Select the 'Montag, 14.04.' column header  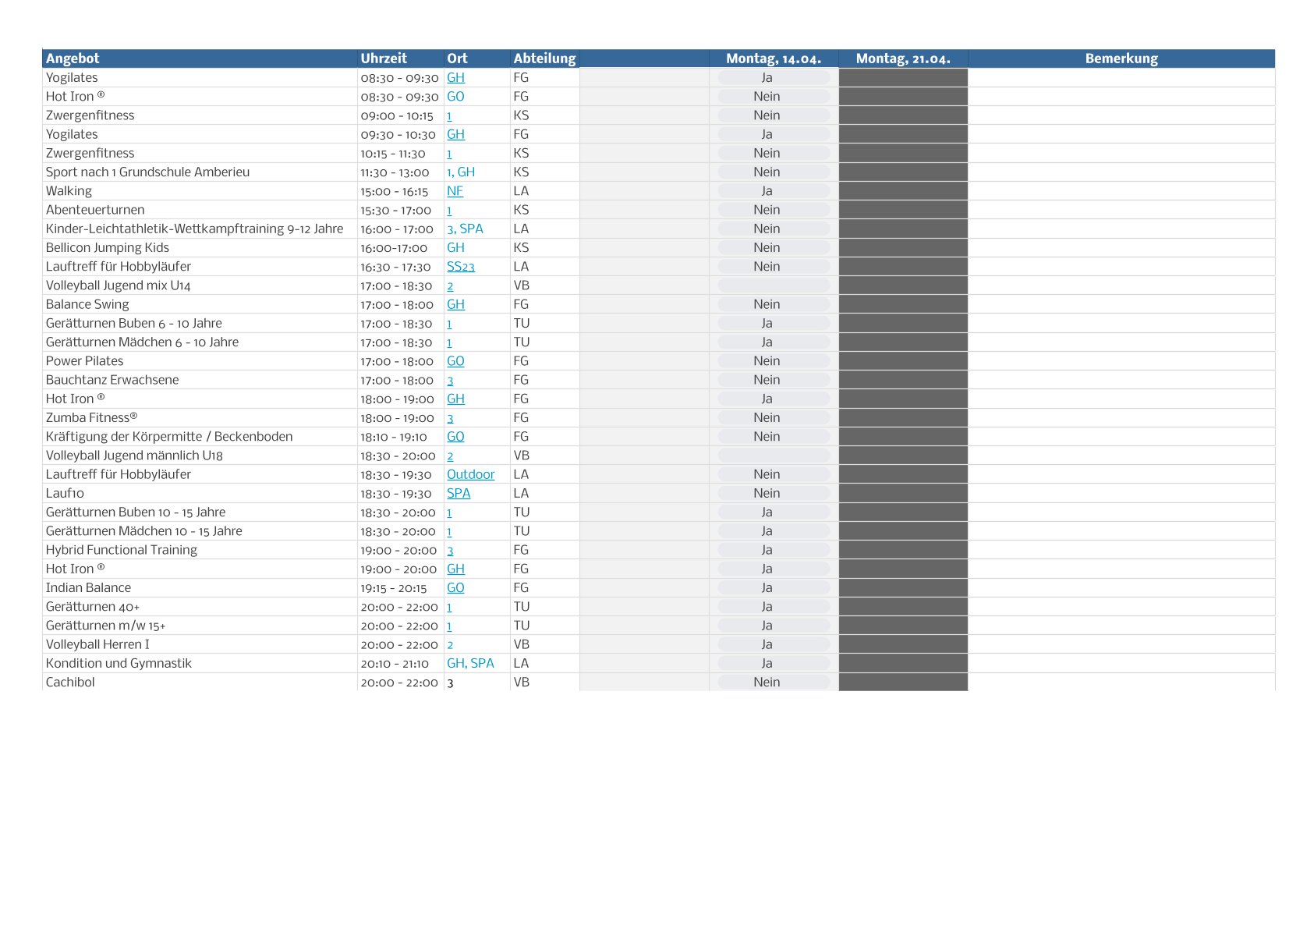[774, 59]
